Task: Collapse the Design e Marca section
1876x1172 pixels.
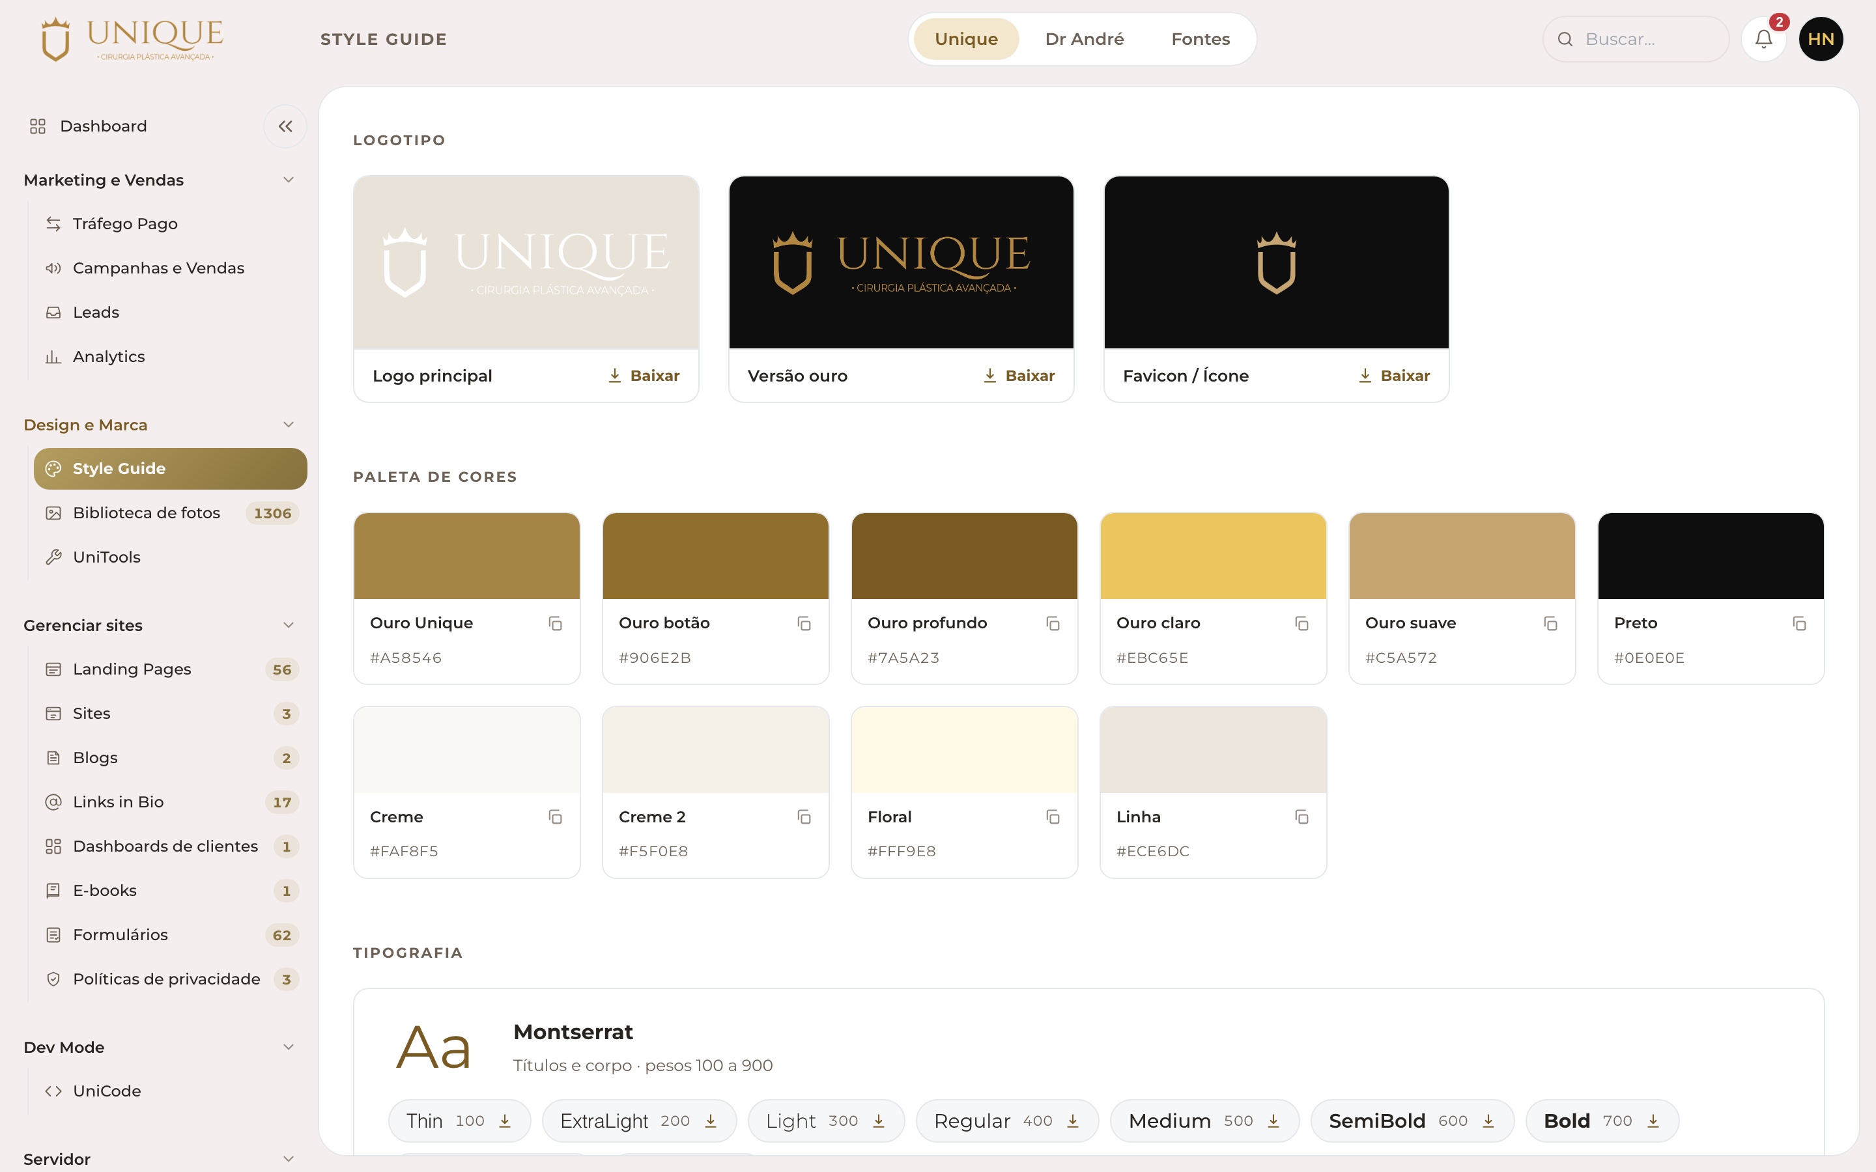Action: (x=289, y=425)
